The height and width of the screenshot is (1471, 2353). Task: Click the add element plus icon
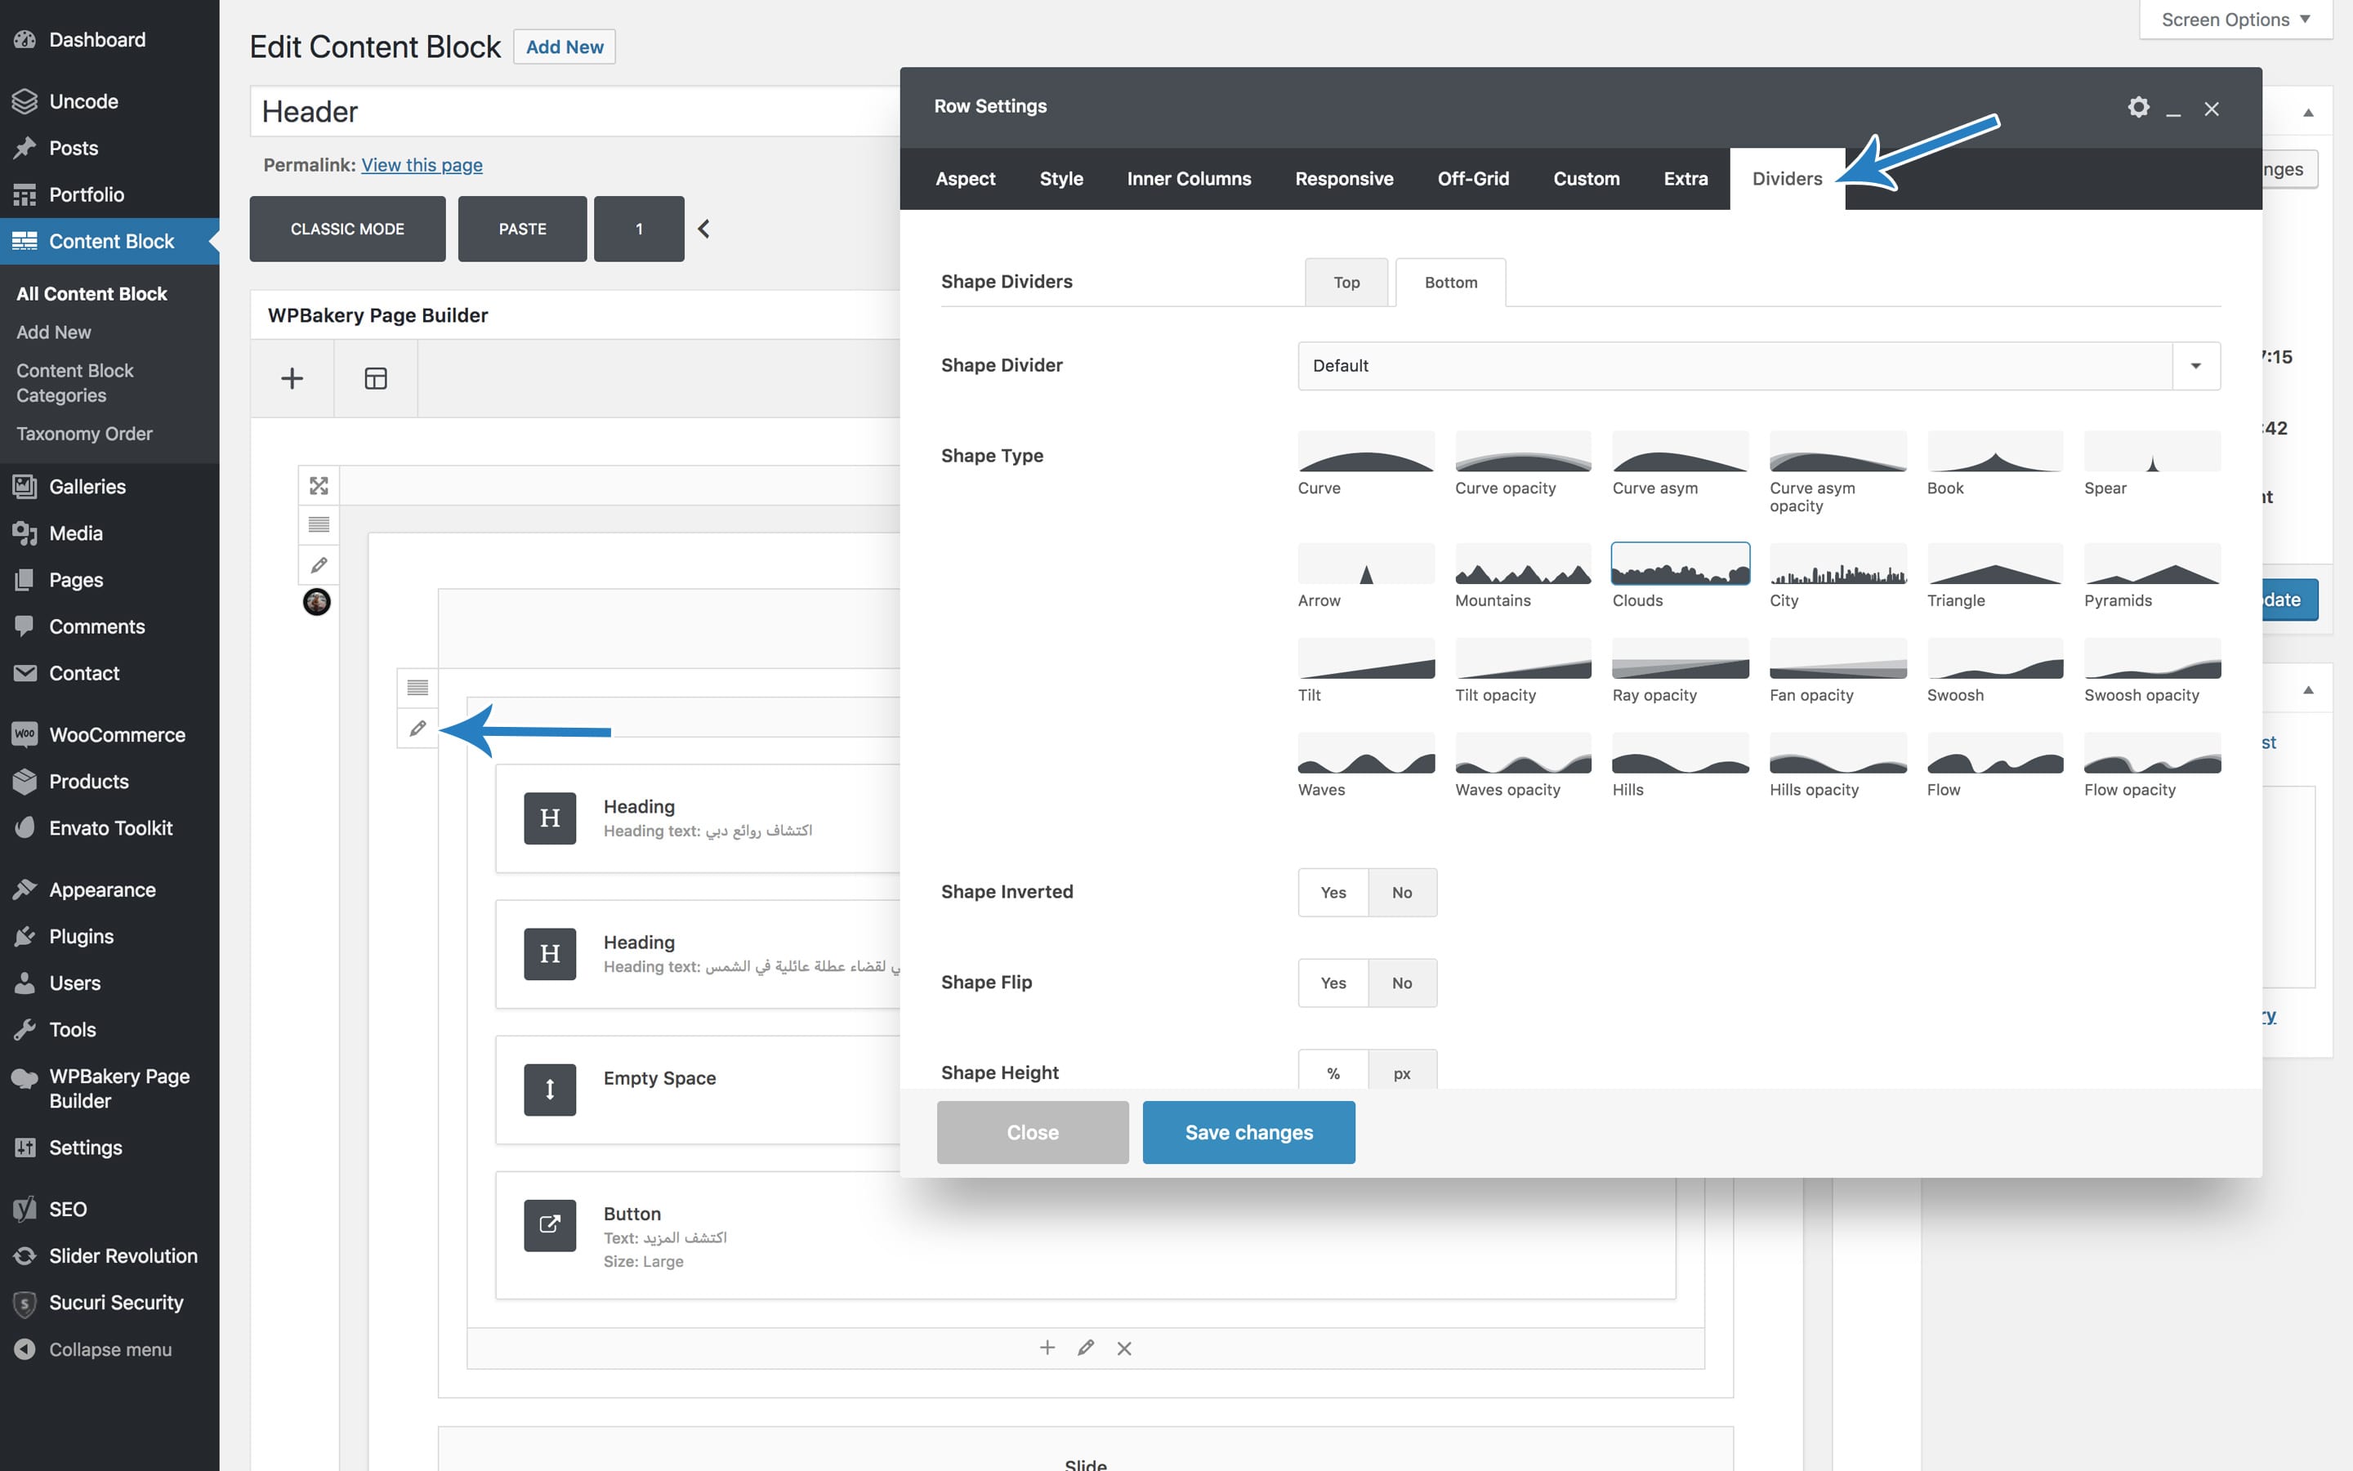tap(292, 378)
